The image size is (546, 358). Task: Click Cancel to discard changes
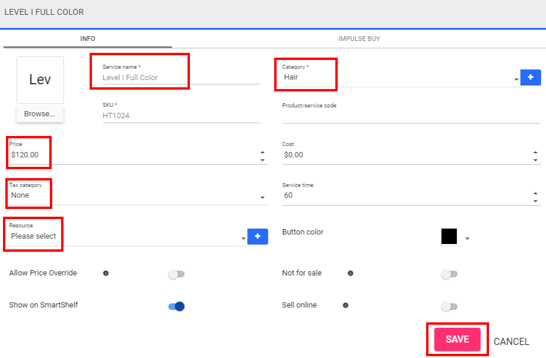(x=511, y=341)
